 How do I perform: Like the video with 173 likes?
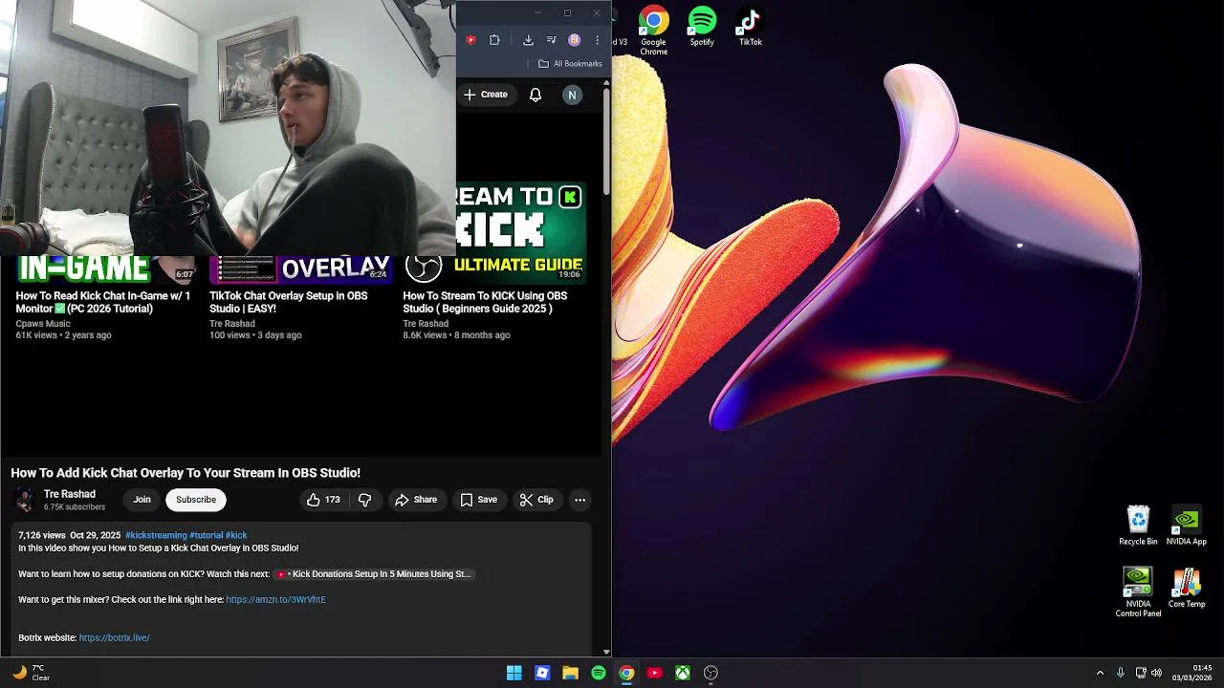tap(323, 500)
